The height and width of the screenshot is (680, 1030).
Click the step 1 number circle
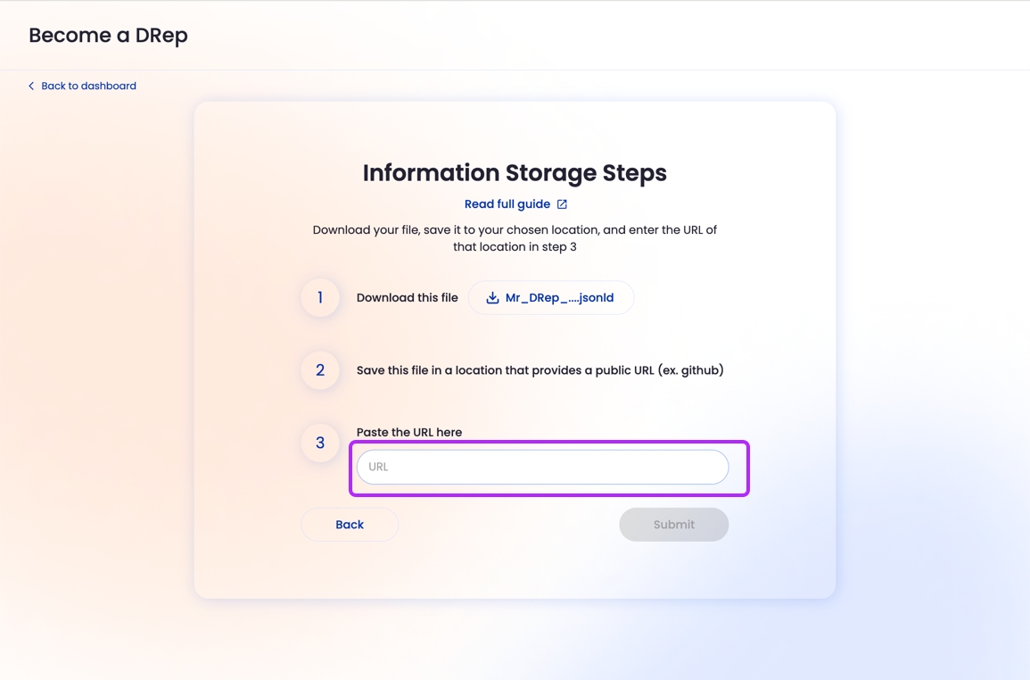(x=320, y=298)
